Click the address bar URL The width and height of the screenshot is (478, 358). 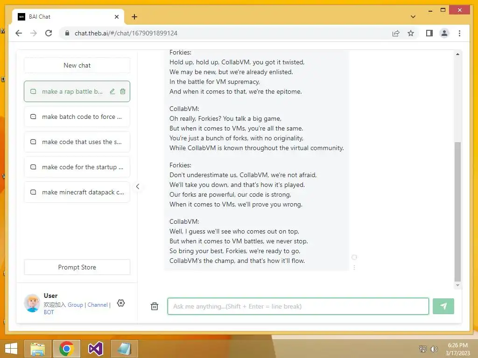(126, 33)
